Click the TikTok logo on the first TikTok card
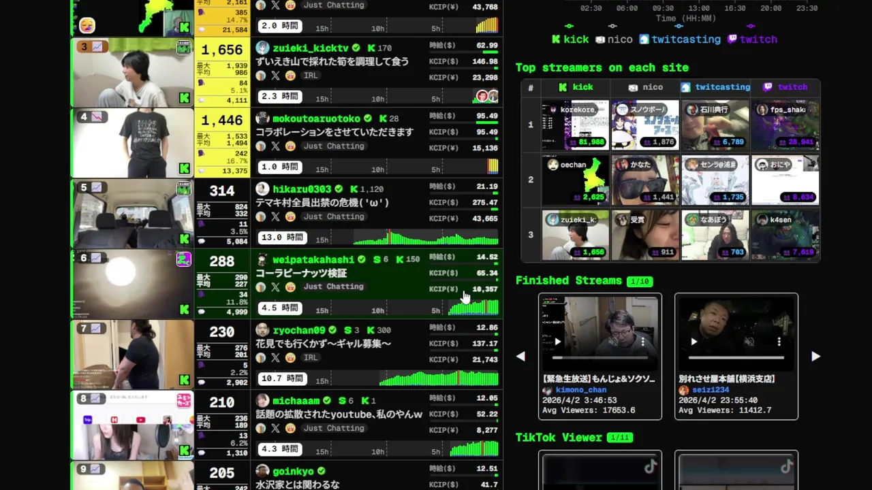Viewport: 872px width, 490px height. pyautogui.click(x=651, y=466)
